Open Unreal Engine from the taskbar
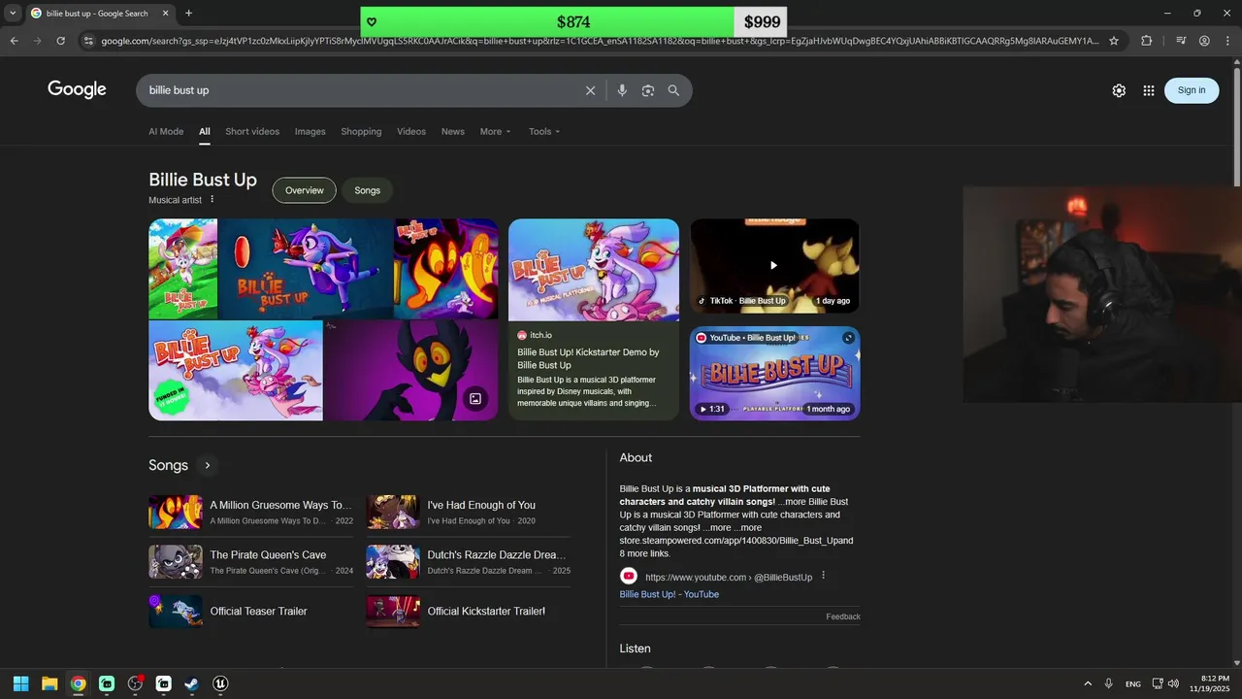 (220, 683)
